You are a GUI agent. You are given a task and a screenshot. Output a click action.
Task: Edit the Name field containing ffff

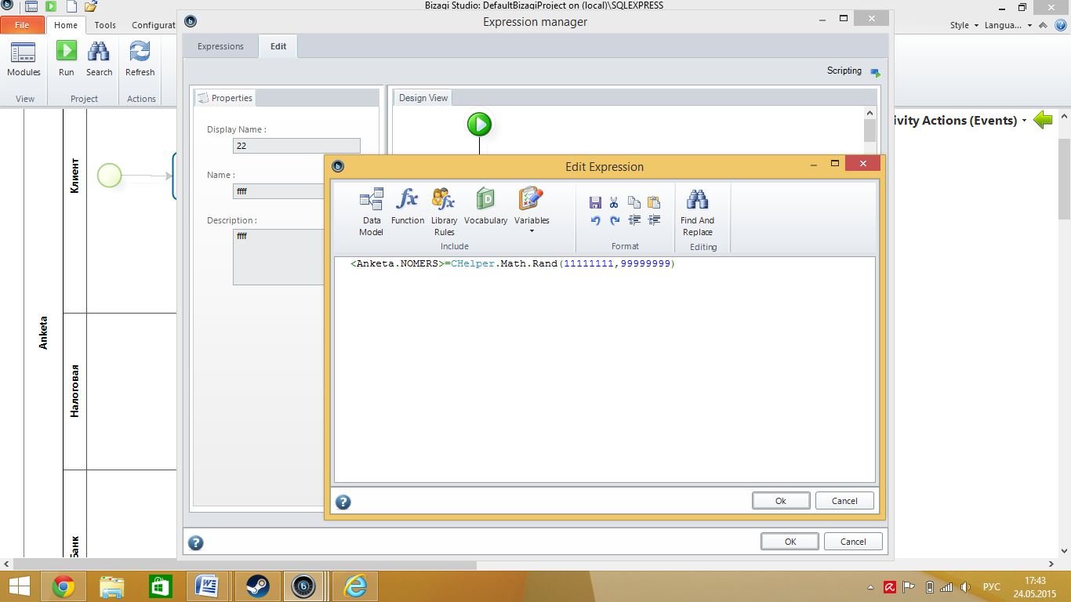coord(278,191)
